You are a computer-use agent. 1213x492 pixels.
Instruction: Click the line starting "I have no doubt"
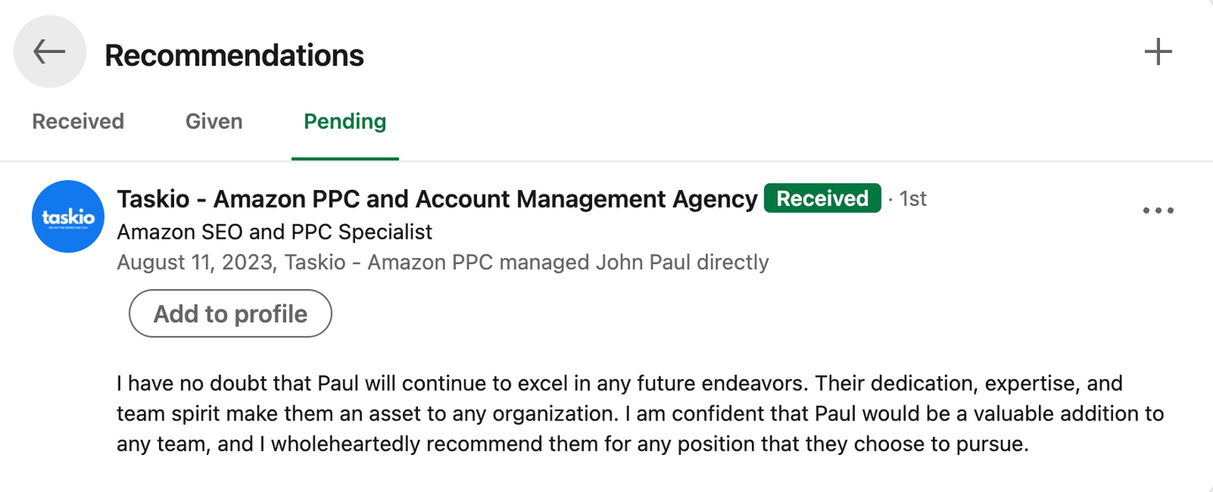click(619, 384)
